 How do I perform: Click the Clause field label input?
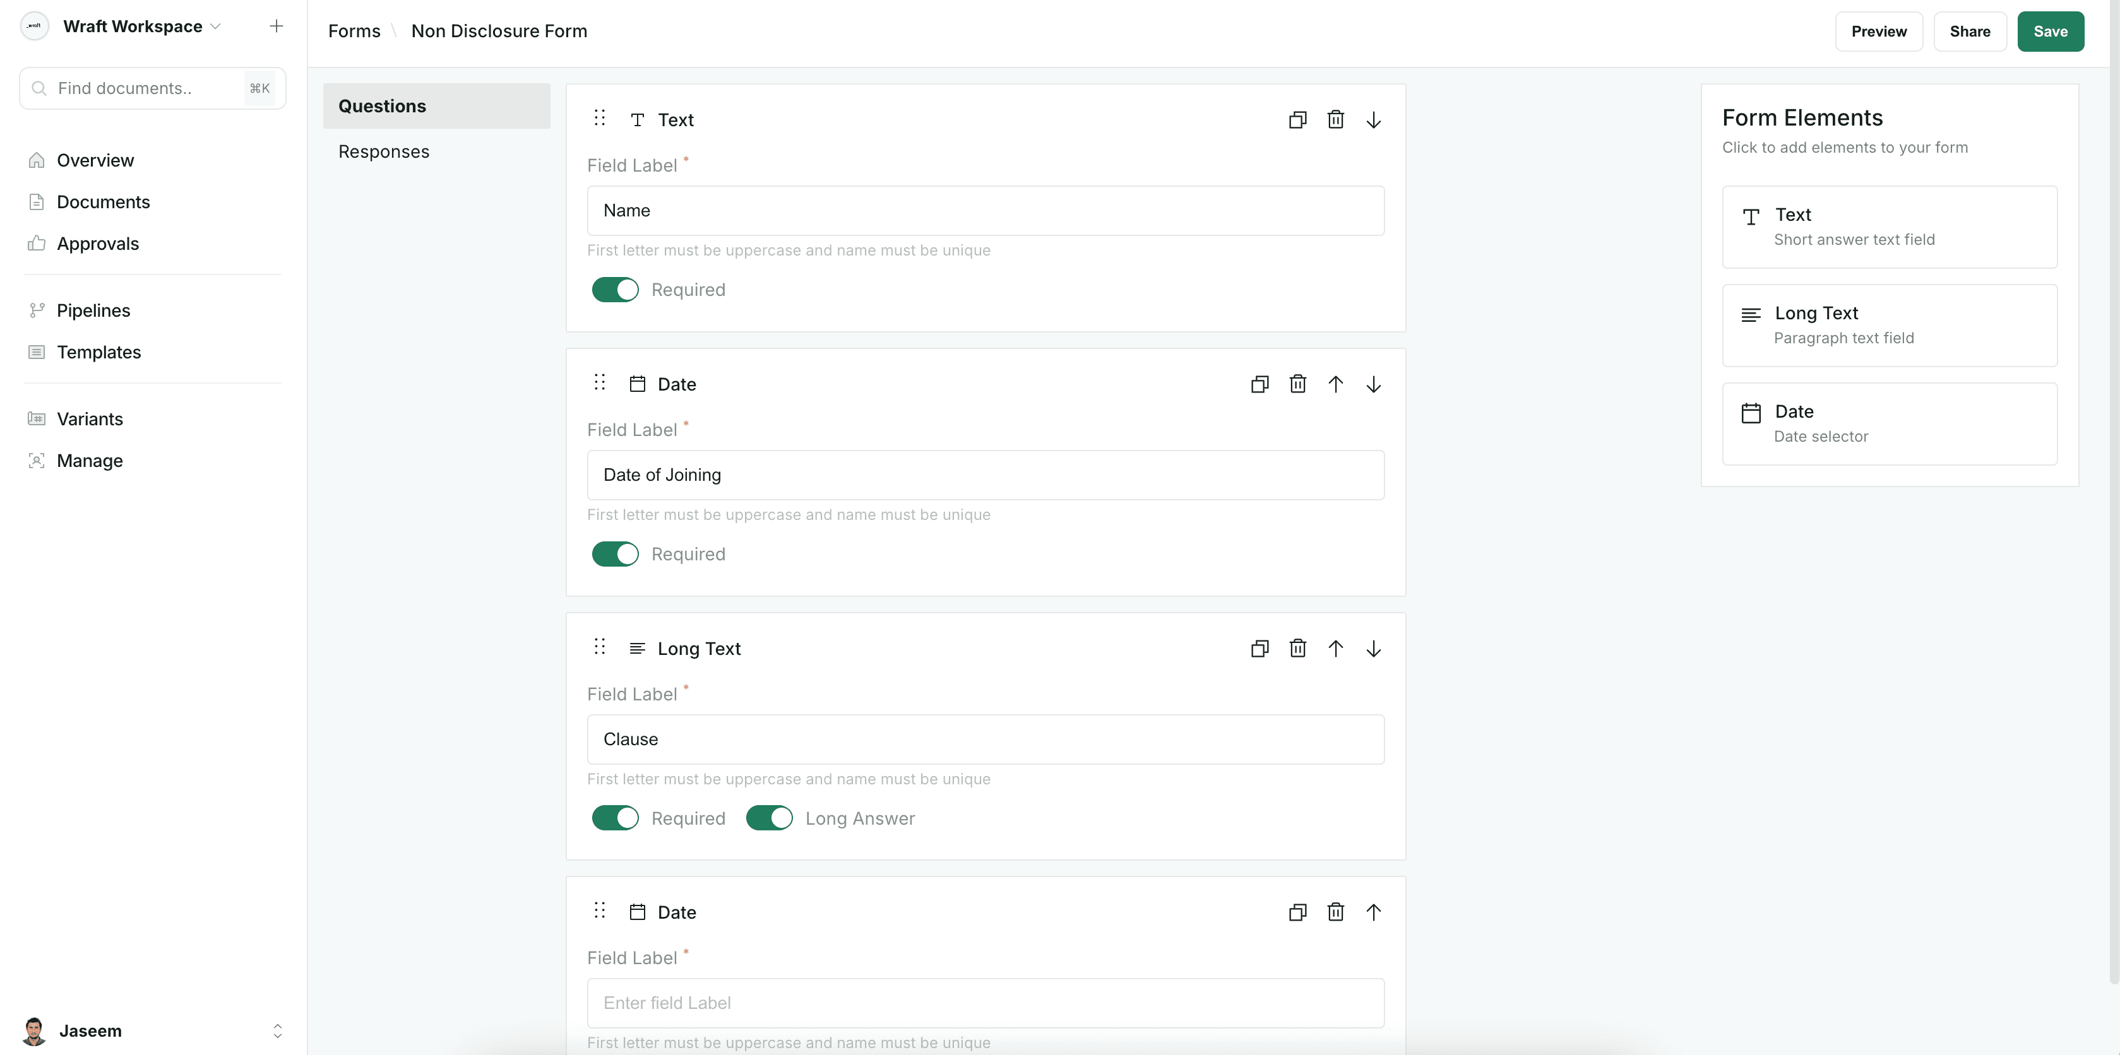point(985,740)
